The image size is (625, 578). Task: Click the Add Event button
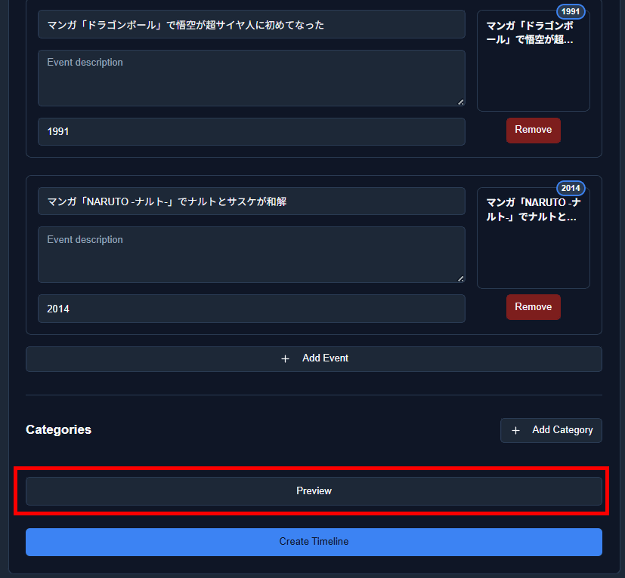pos(314,359)
